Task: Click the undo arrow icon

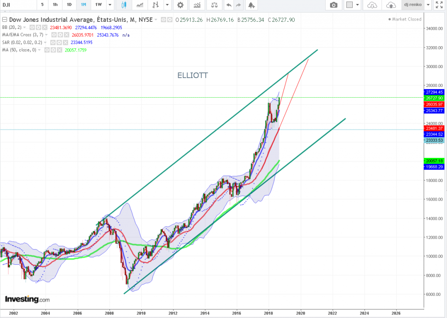Action: tap(229, 5)
